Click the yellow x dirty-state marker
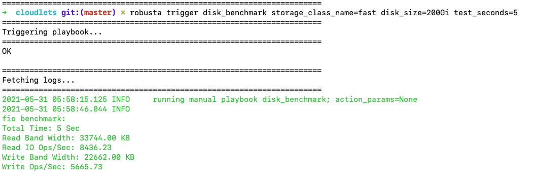536x183 pixels. coord(123,13)
